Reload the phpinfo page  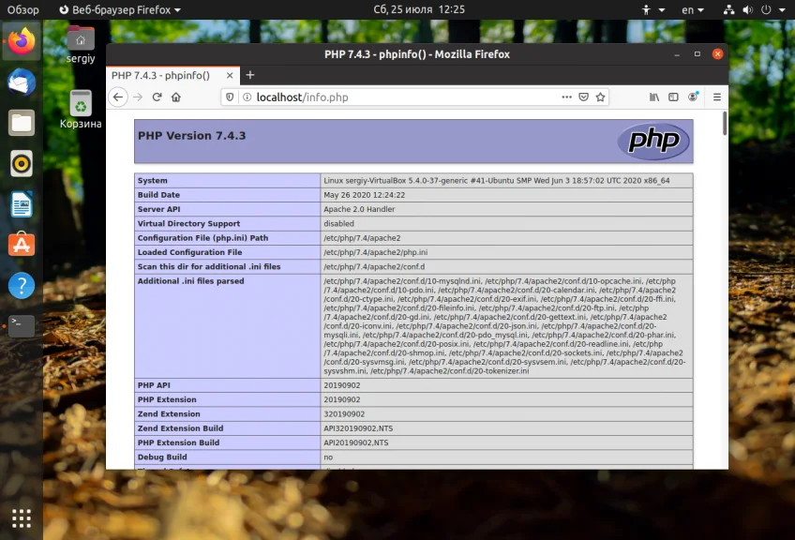(157, 97)
